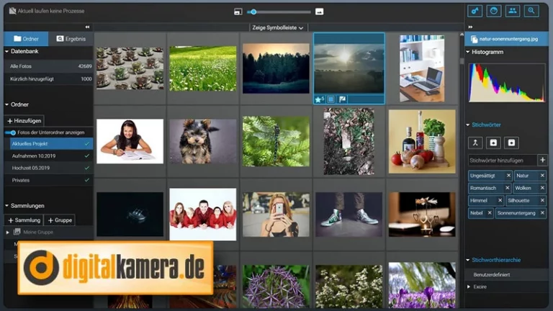
Task: Select the Ordner tab
Action: [x=27, y=39]
